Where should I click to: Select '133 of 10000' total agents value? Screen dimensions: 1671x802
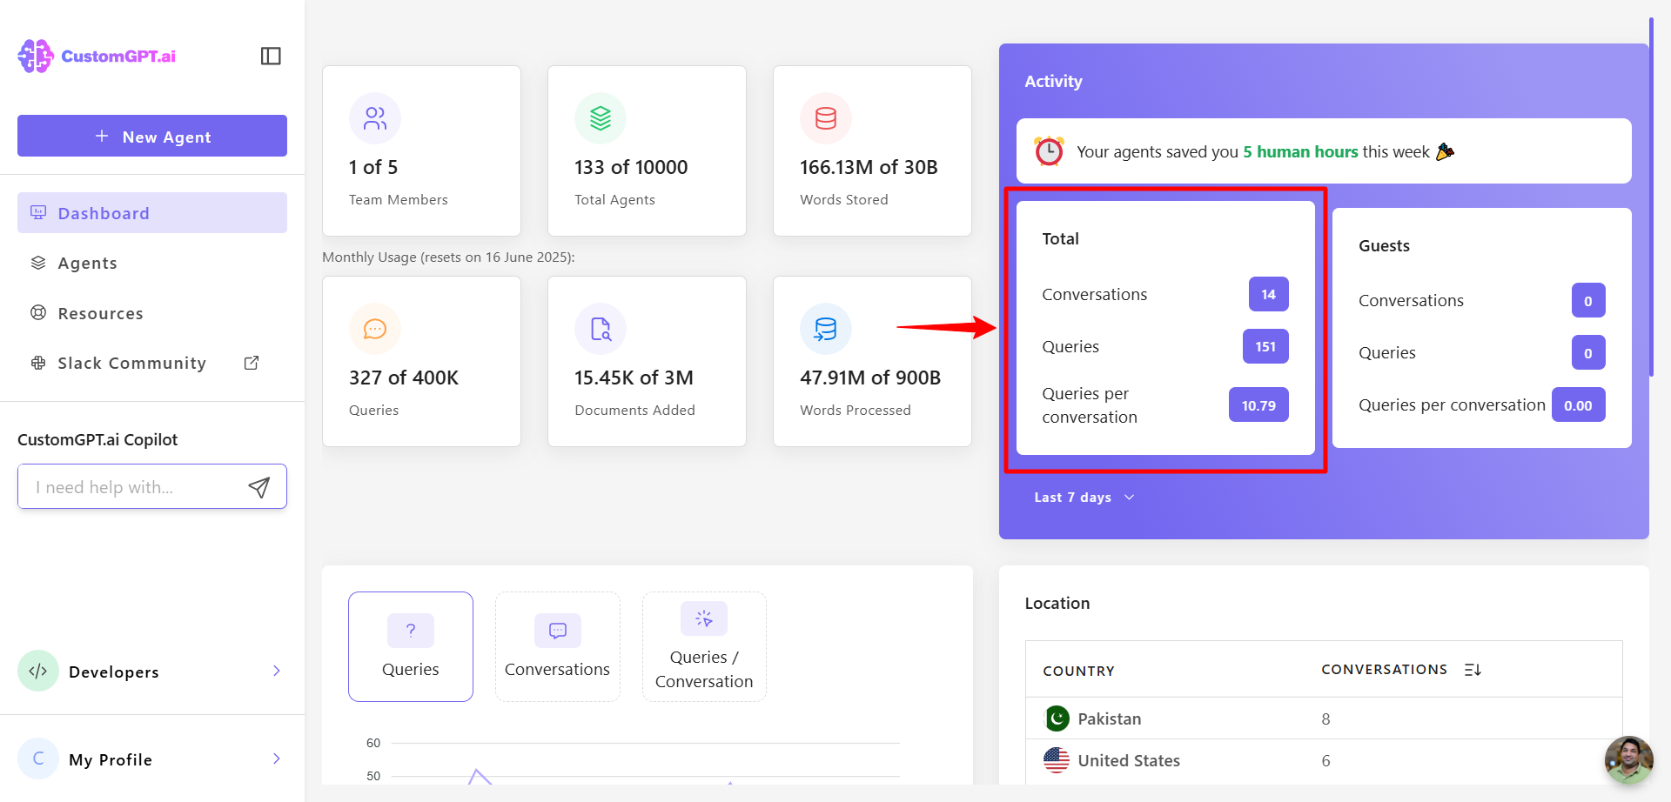[x=631, y=167]
